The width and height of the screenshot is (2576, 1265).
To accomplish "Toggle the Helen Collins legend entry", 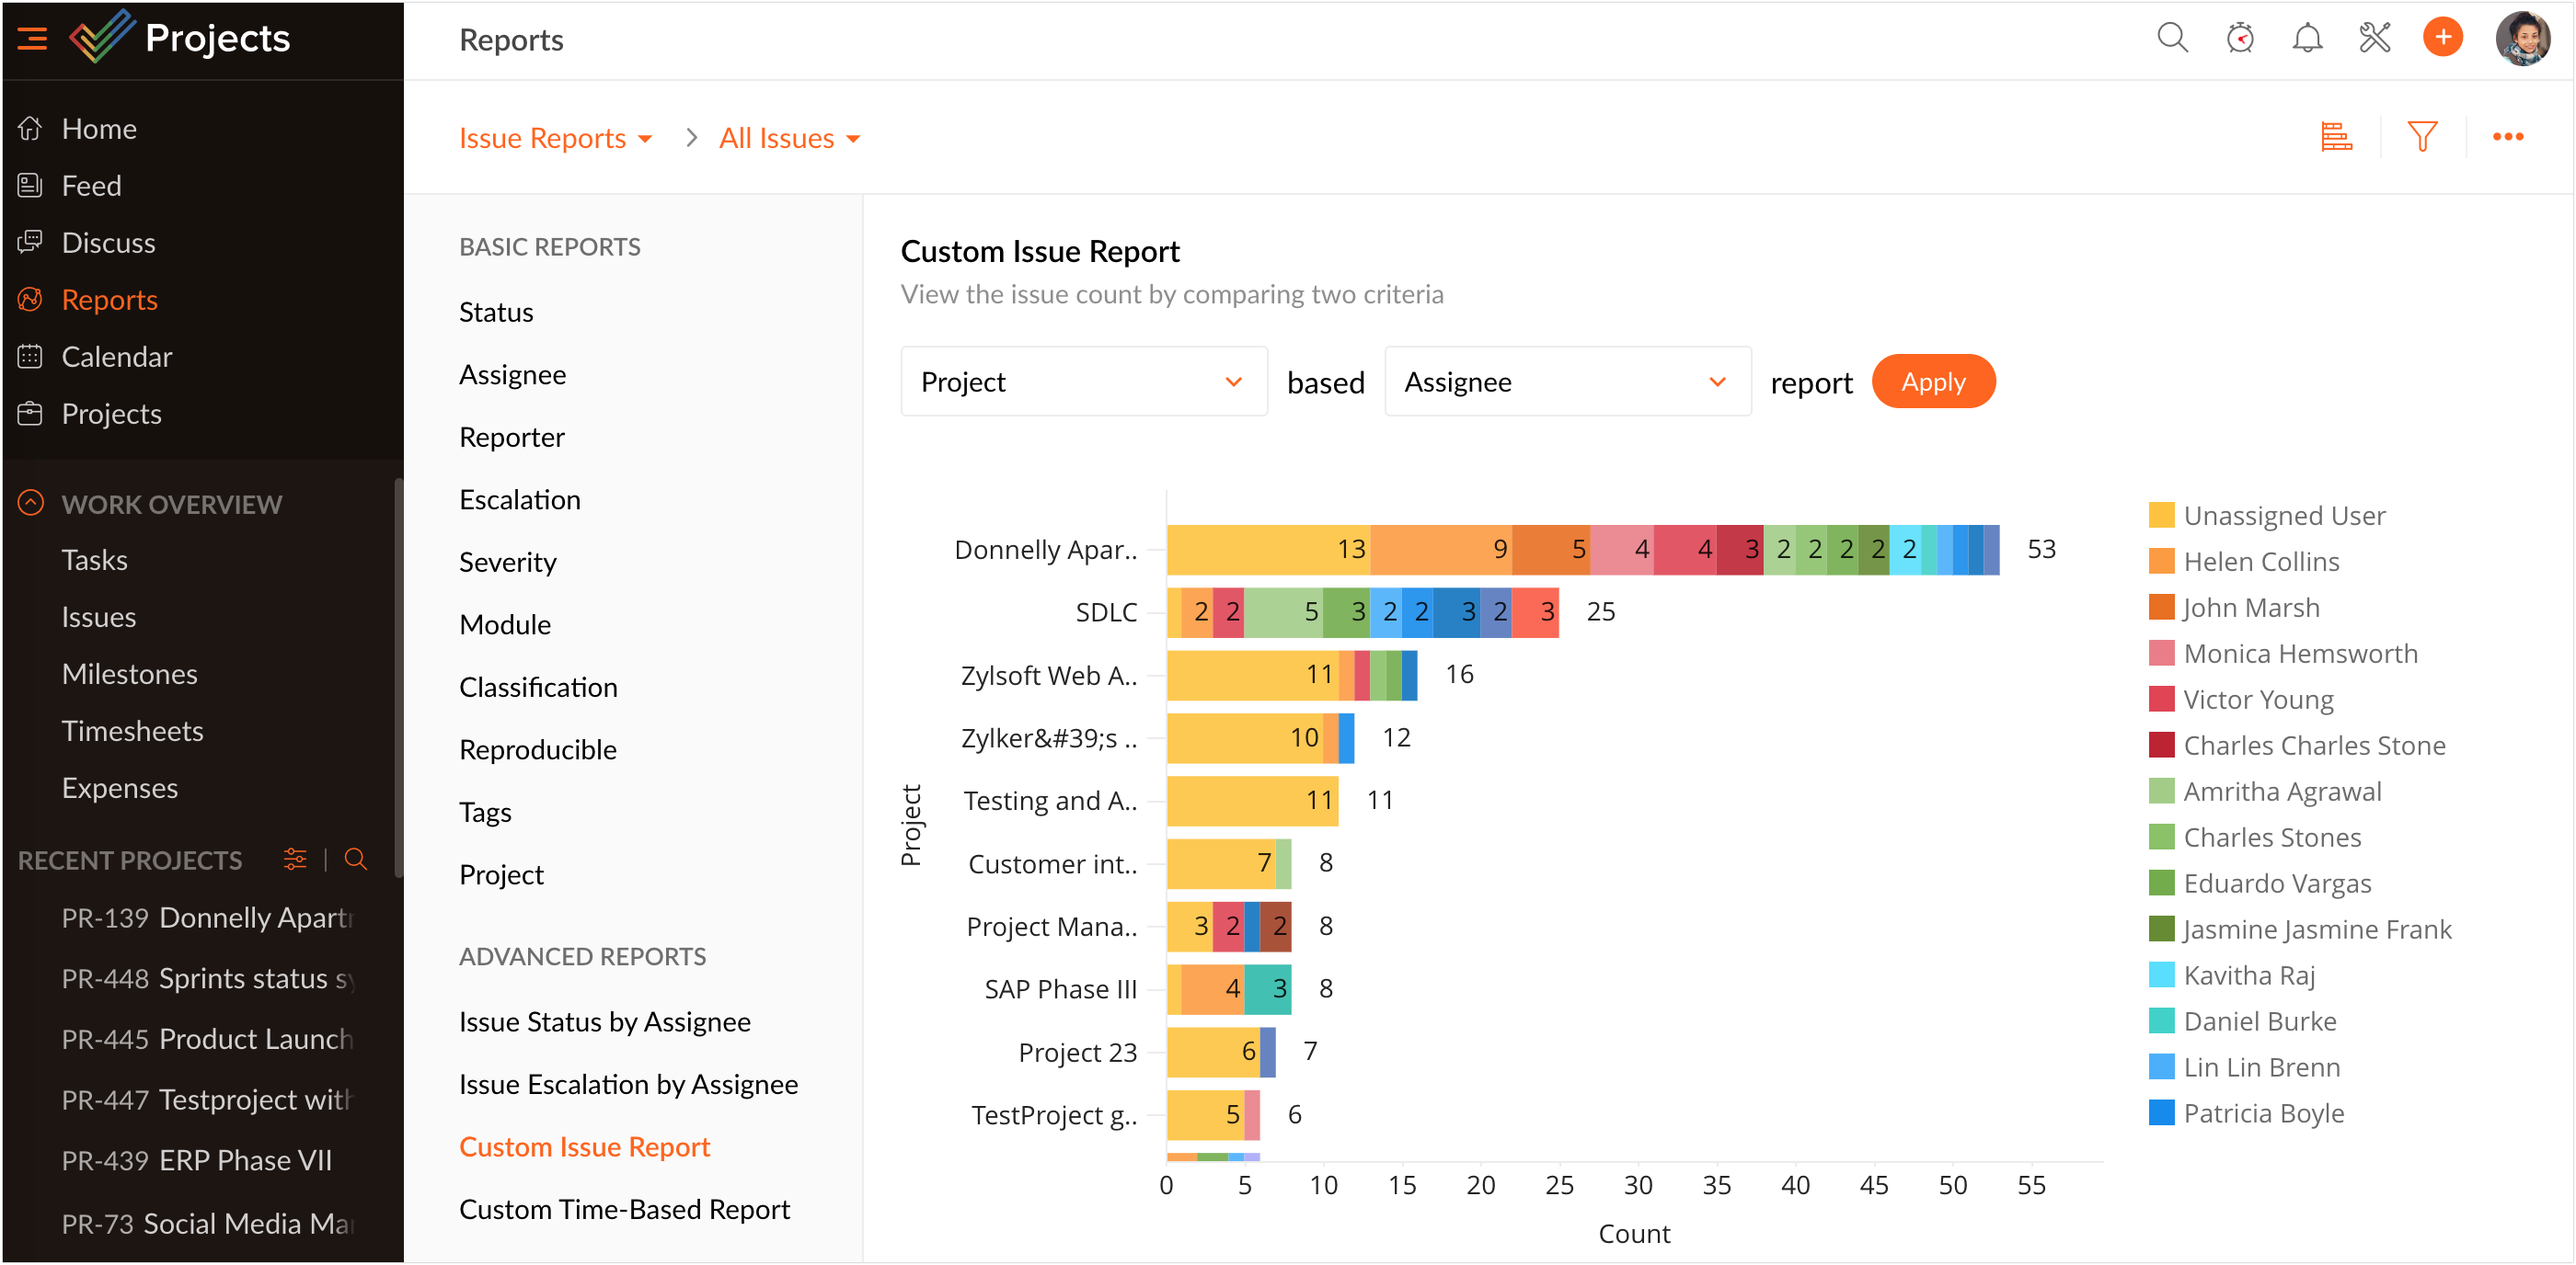I will [2260, 562].
